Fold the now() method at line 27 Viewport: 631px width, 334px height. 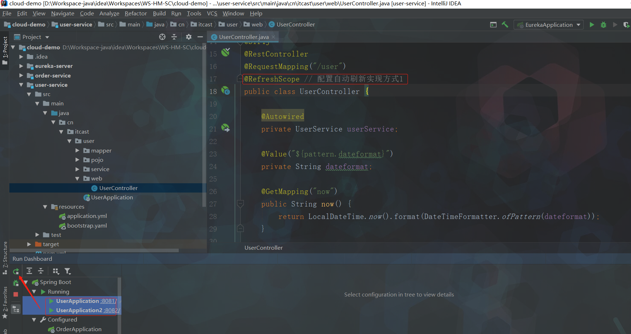tap(240, 204)
